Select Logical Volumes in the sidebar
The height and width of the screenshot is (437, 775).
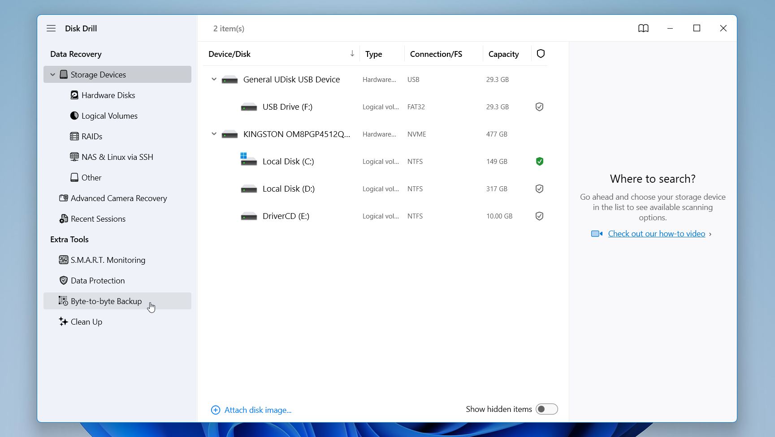[109, 116]
